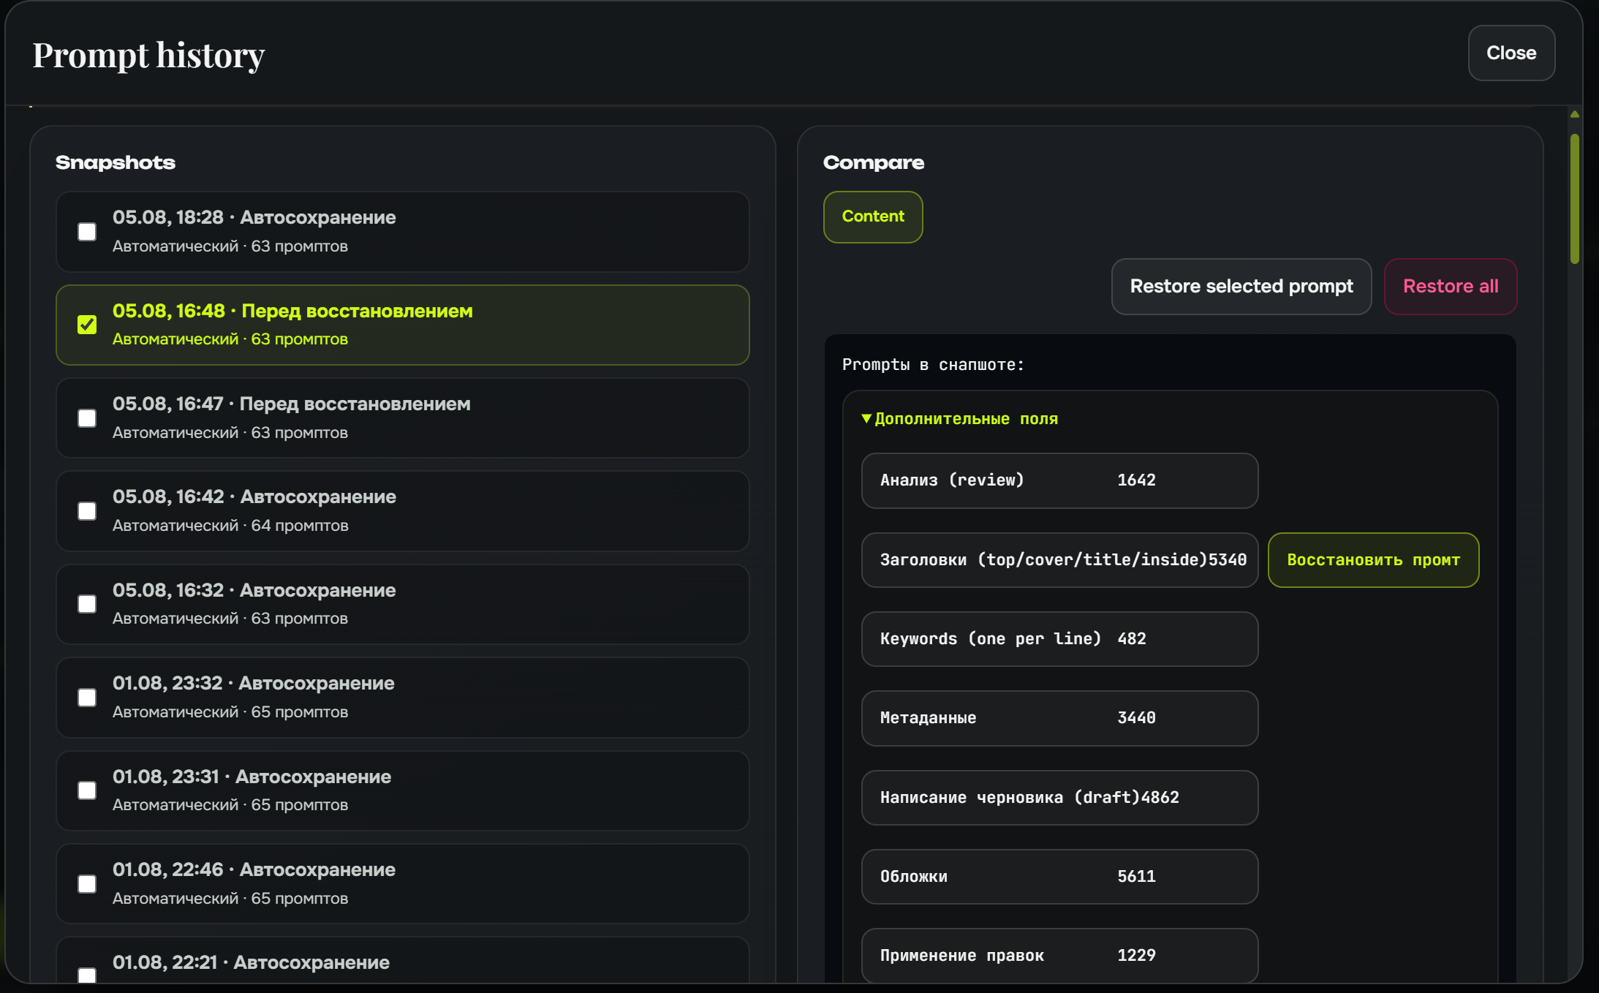Open snapshot 05.08, 18:28 Автосохранение title
Viewport: 1599px width, 993px height.
pos(254,218)
